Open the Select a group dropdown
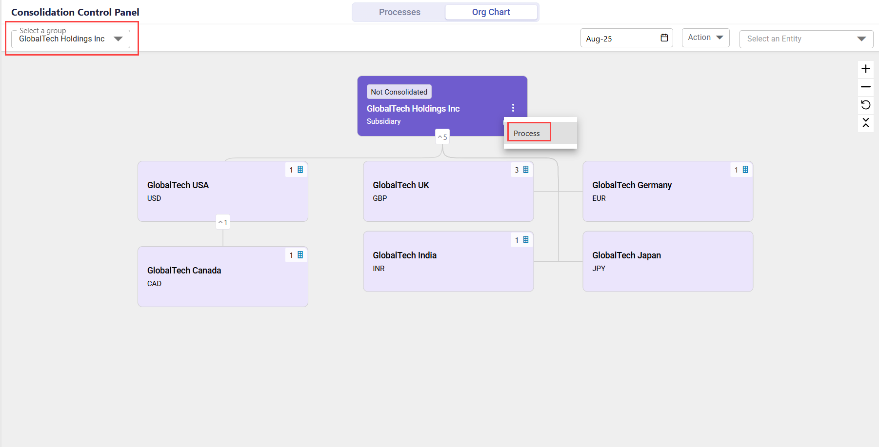The width and height of the screenshot is (879, 447). [71, 39]
